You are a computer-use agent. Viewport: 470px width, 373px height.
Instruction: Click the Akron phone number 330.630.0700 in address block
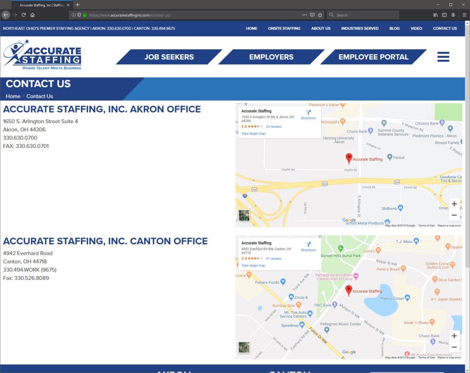point(20,138)
